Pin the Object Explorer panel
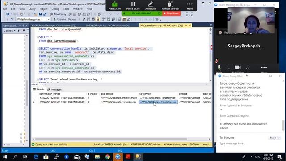Screen dimensions: 286x161 point(23,25)
